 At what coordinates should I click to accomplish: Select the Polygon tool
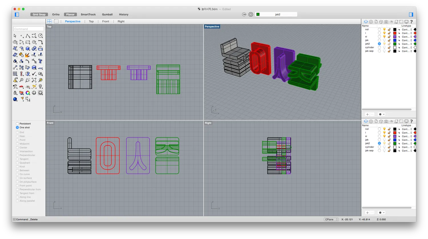point(34,42)
